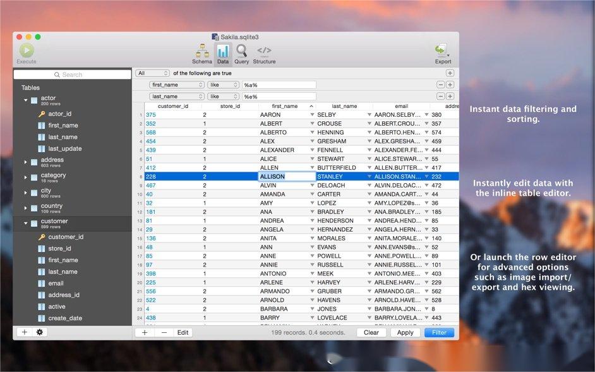Select the create_date column in customer
The height and width of the screenshot is (372, 595).
65,318
